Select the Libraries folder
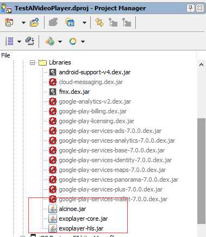Viewport: 206px width, 237px height. pyautogui.click(x=60, y=62)
